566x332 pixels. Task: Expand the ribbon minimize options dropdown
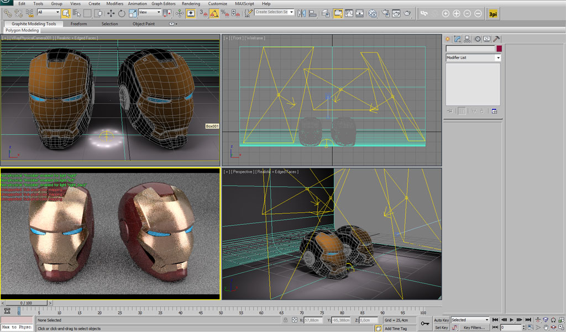[173, 24]
